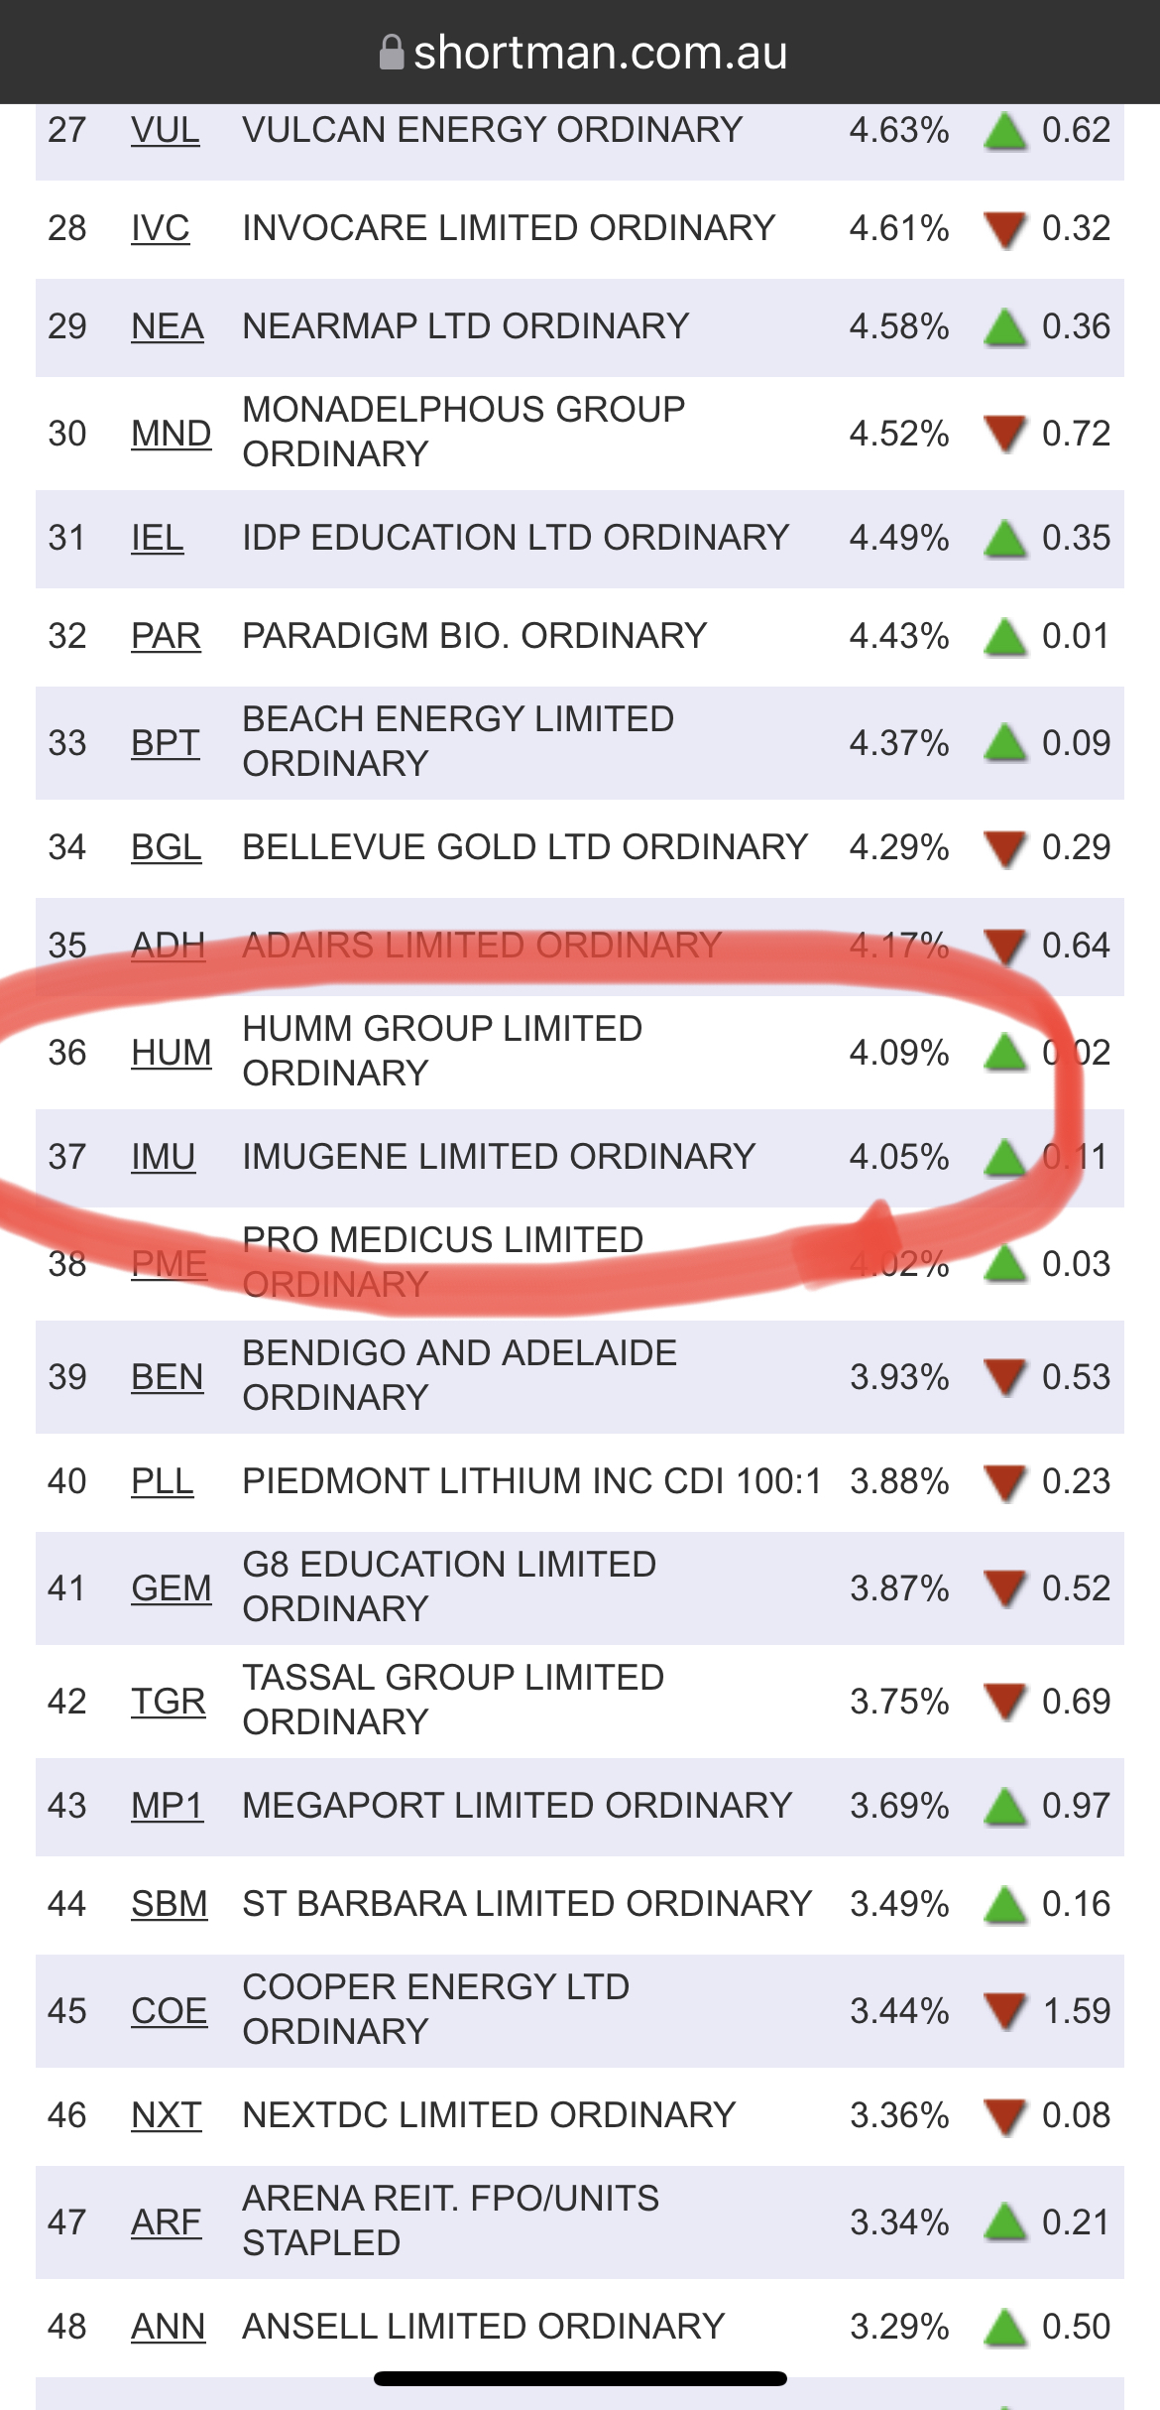The height and width of the screenshot is (2410, 1160).
Task: Open the NXT stock code link
Action: (x=166, y=2115)
